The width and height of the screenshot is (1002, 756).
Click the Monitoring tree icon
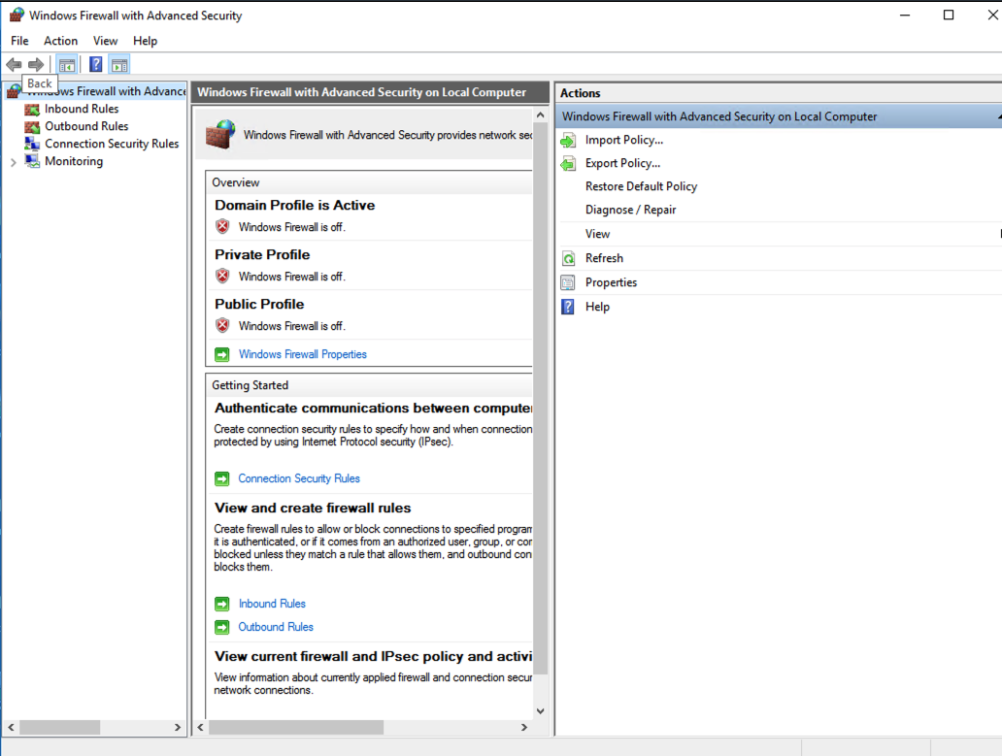(32, 161)
